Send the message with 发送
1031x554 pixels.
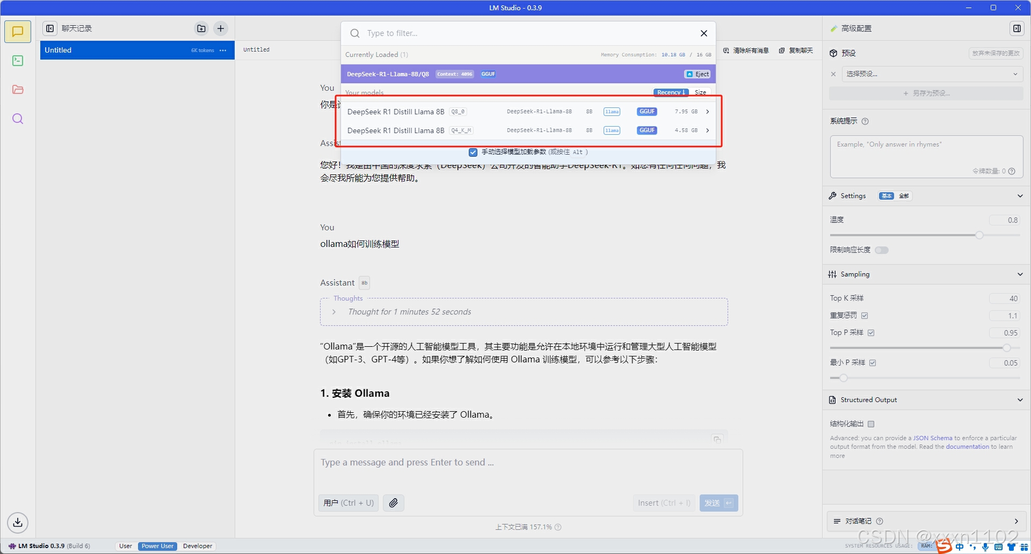718,503
